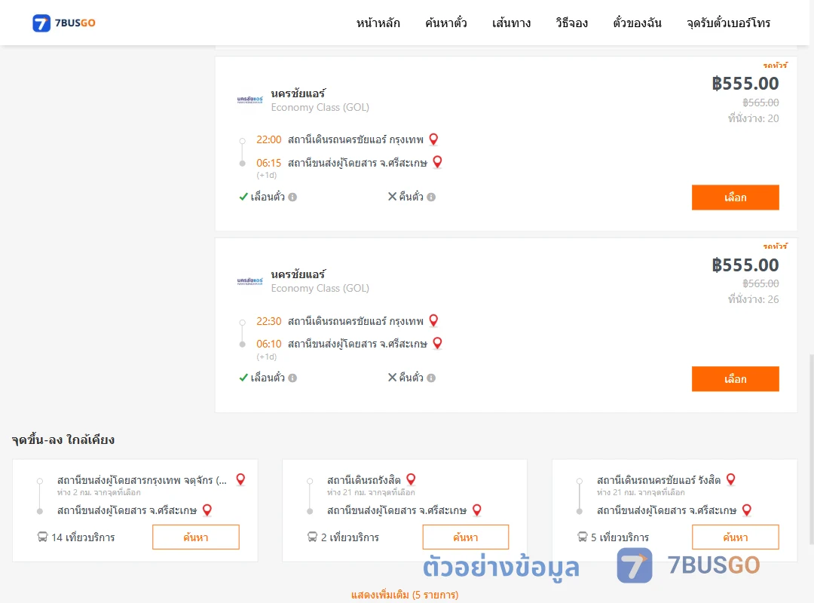Open เลื่อนตั๋ว info icon on 22:00 trip
This screenshot has width=814, height=603.
pos(292,197)
